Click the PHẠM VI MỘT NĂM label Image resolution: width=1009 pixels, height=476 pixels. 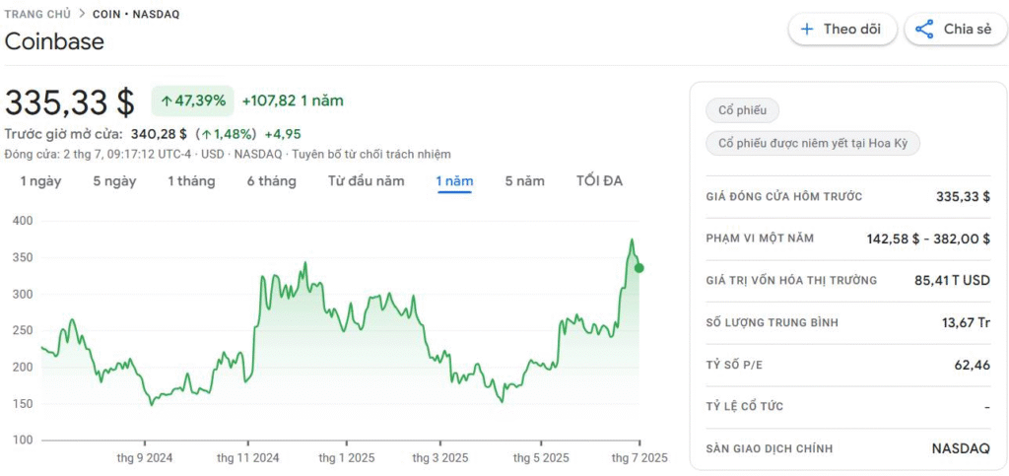point(760,238)
